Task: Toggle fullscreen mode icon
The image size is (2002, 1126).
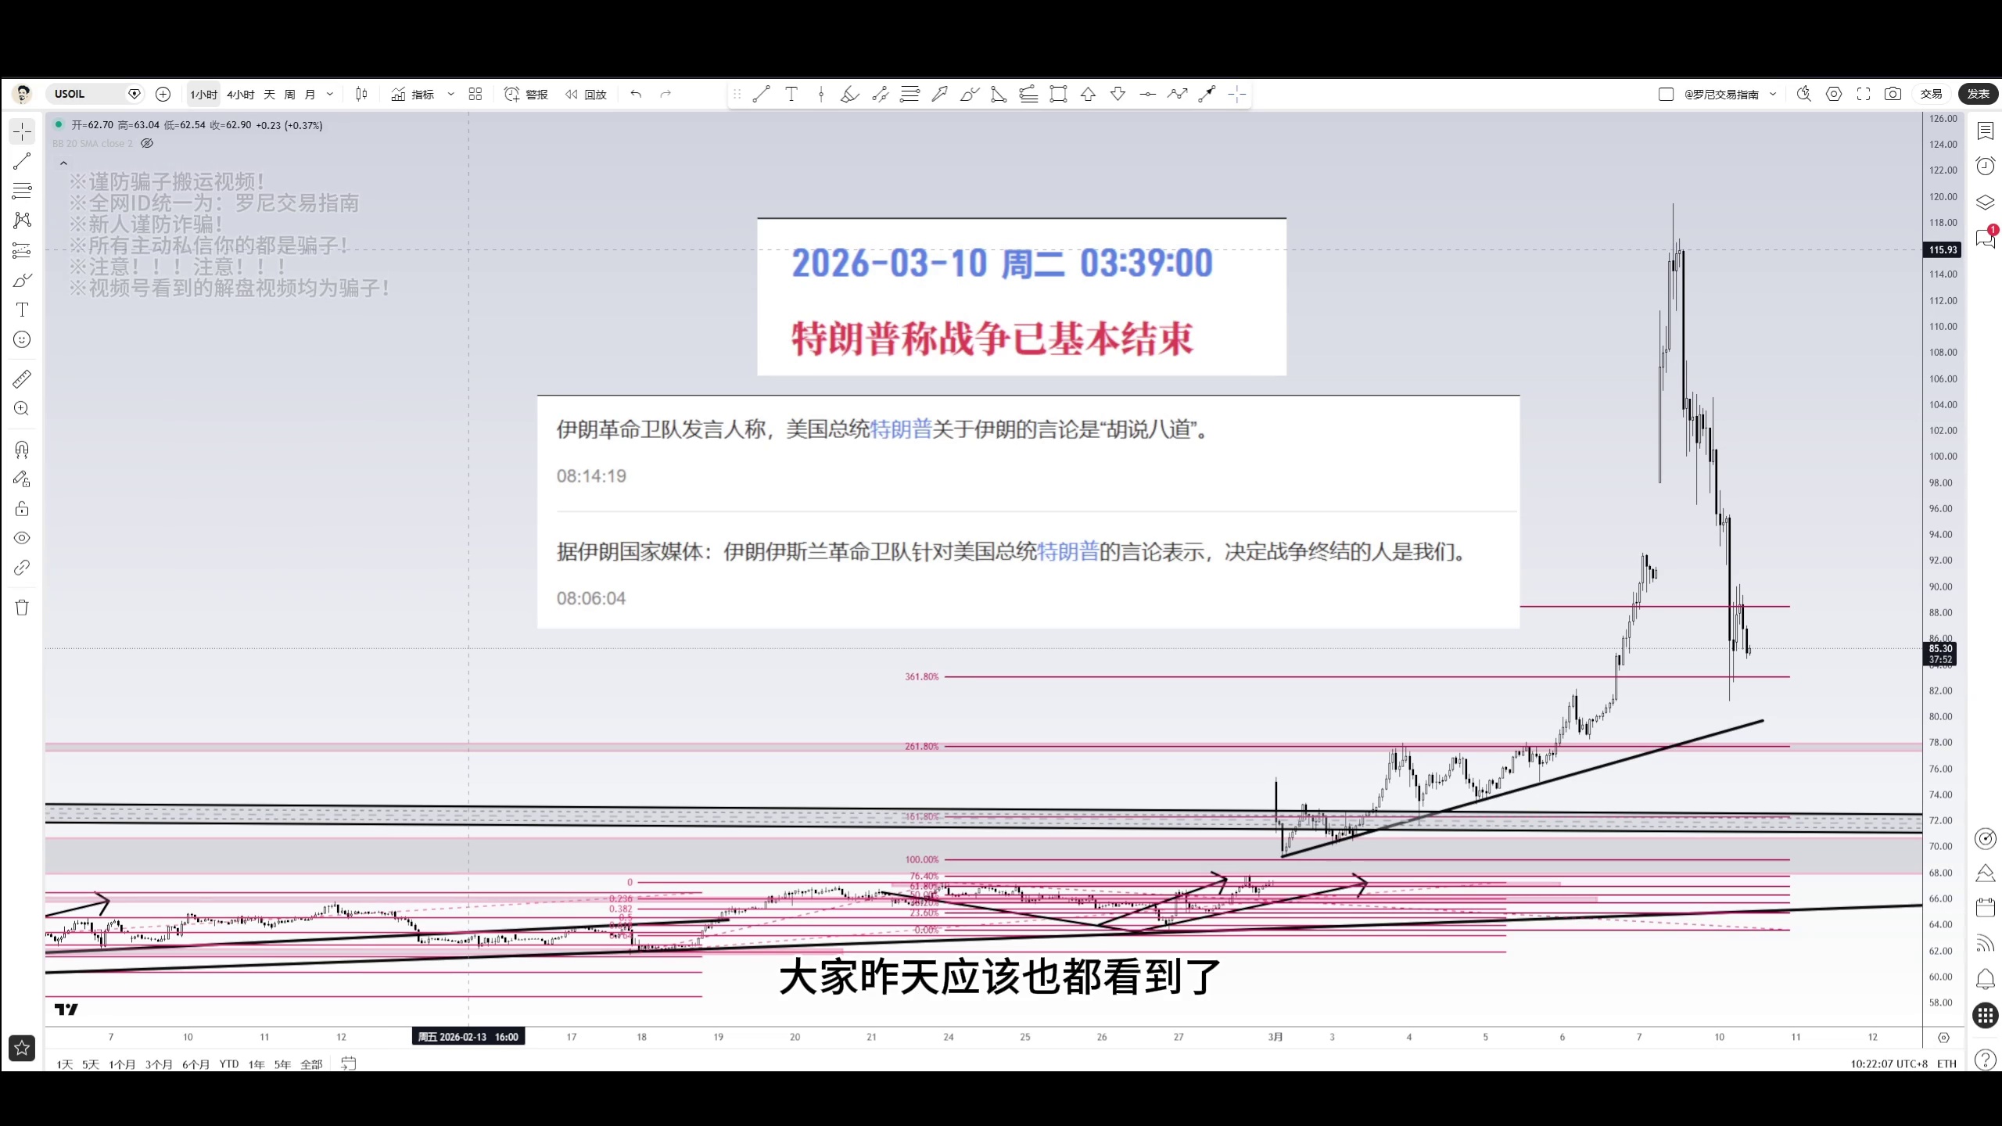Action: coord(1864,94)
